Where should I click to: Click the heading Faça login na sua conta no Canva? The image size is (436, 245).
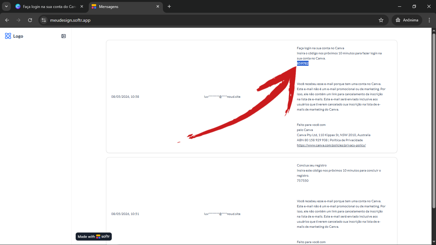[x=320, y=48]
